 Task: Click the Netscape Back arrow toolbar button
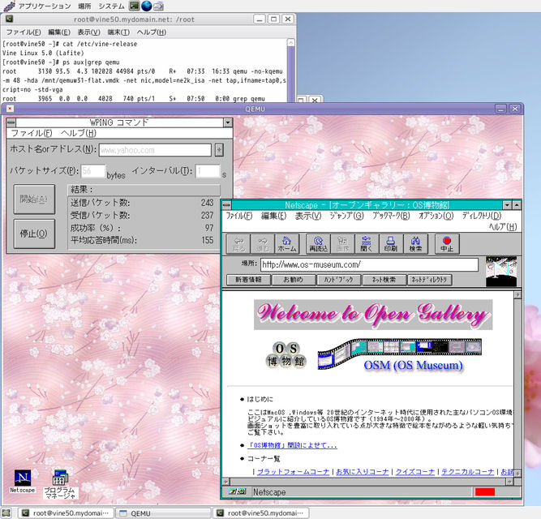(238, 244)
